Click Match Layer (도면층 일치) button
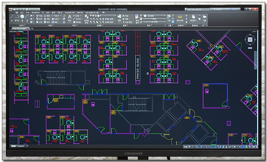 (108, 22)
